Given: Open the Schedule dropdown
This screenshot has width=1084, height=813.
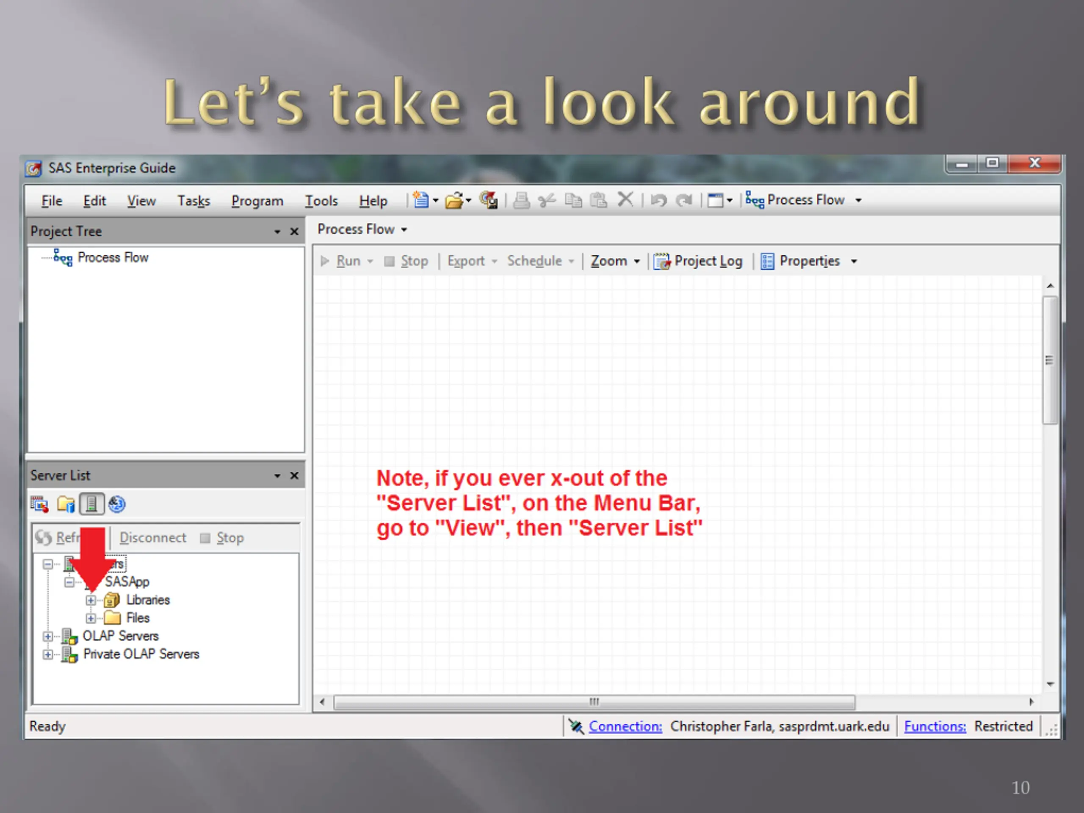Looking at the screenshot, I should [541, 261].
